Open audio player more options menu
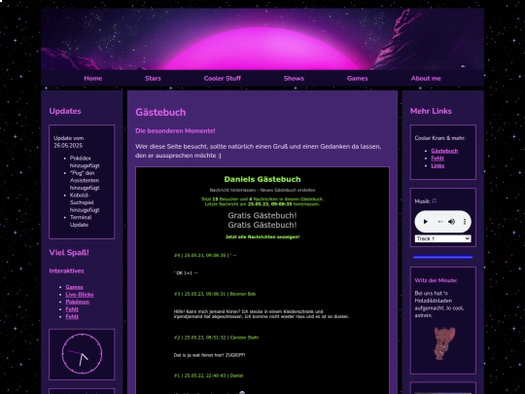This screenshot has height=394, width=525. (465, 222)
